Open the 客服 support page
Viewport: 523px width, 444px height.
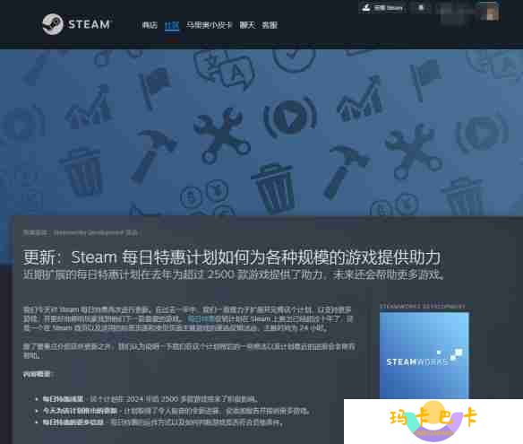(270, 25)
